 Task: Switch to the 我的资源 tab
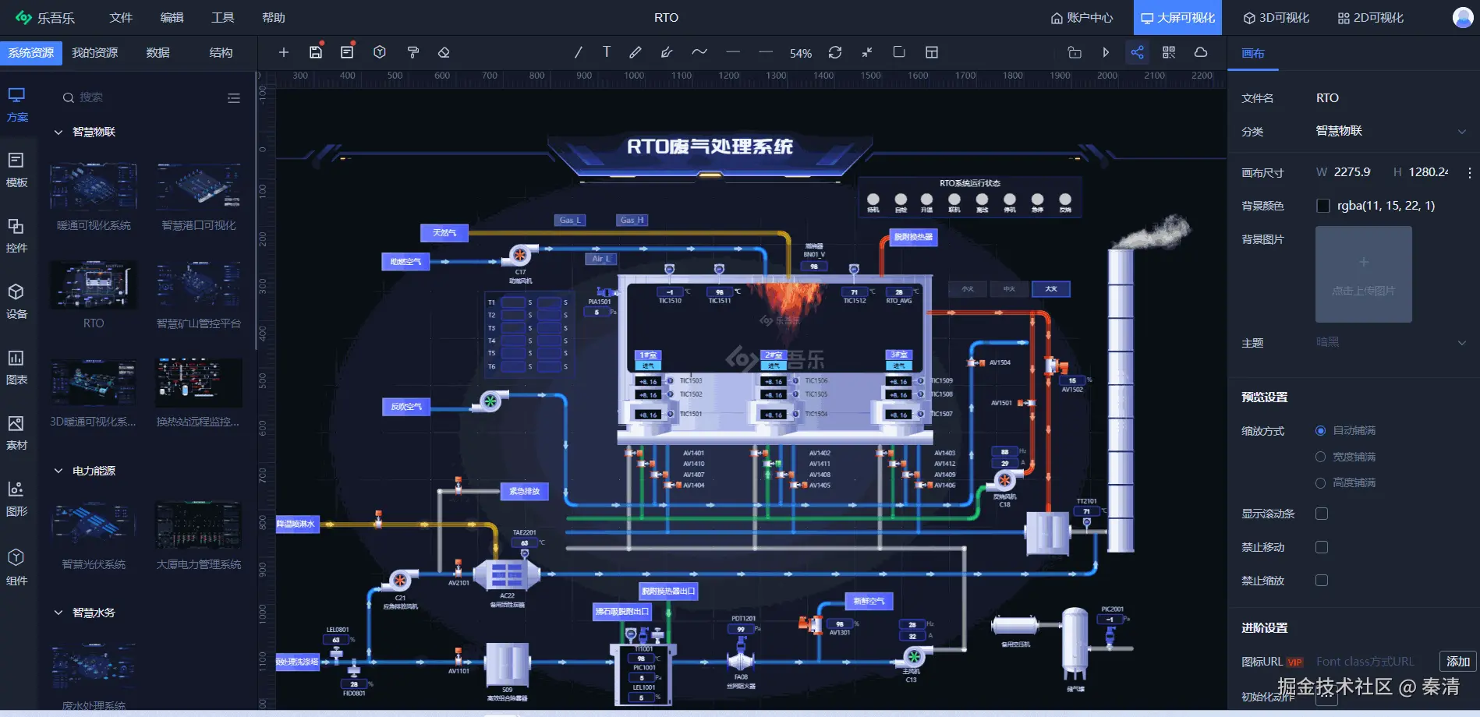[93, 53]
